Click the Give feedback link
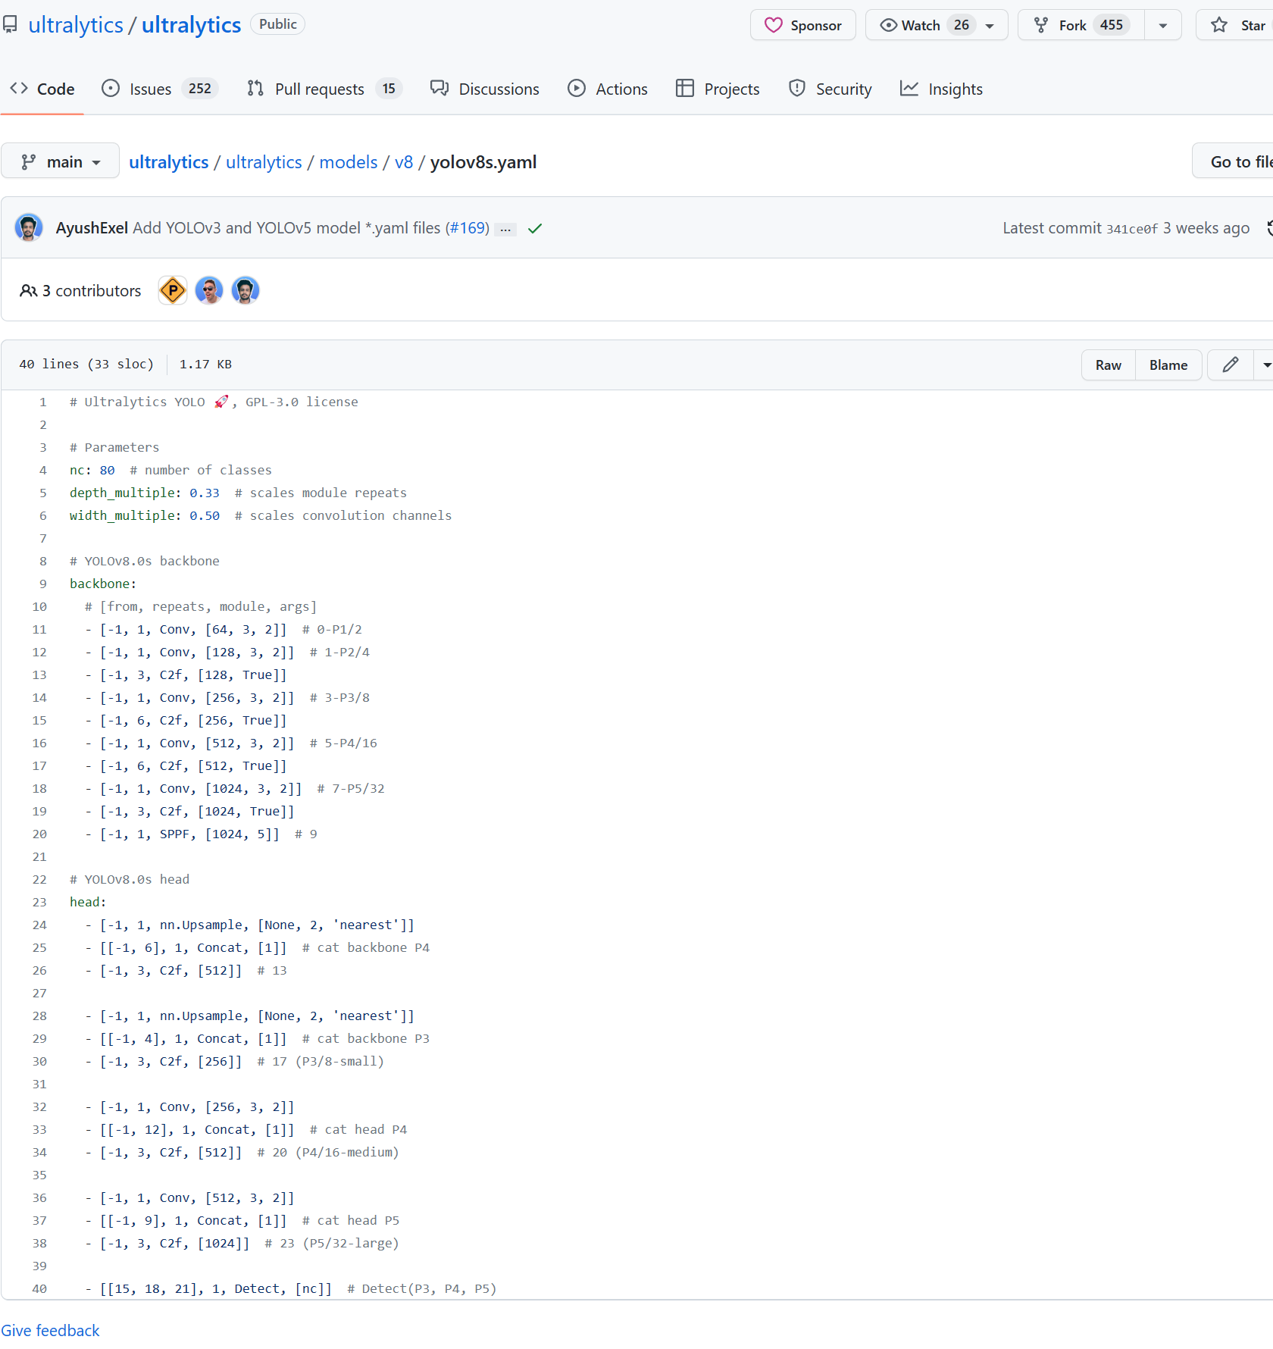The image size is (1273, 1349). (50, 1330)
